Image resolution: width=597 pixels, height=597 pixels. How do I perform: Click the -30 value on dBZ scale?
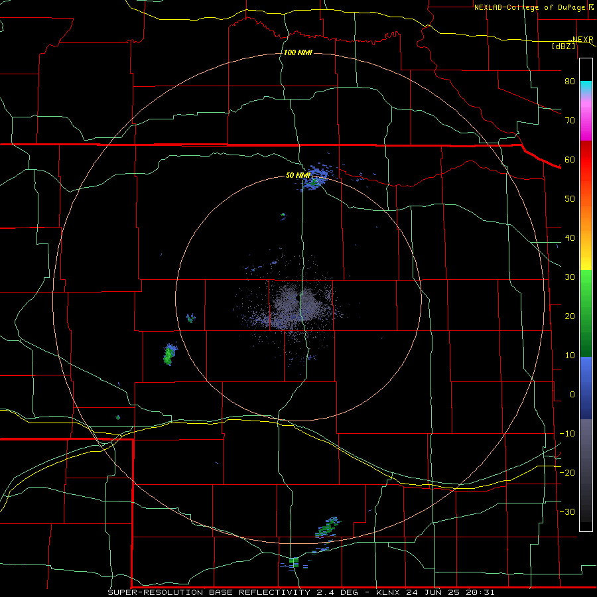[567, 512]
